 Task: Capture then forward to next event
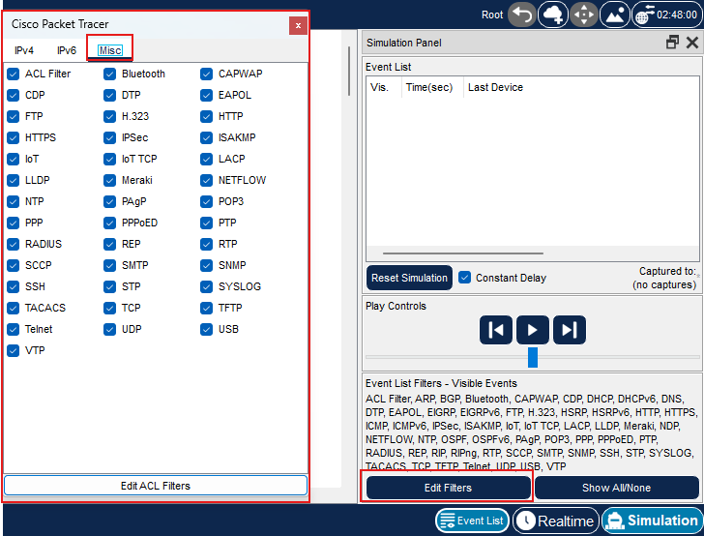coord(569,330)
